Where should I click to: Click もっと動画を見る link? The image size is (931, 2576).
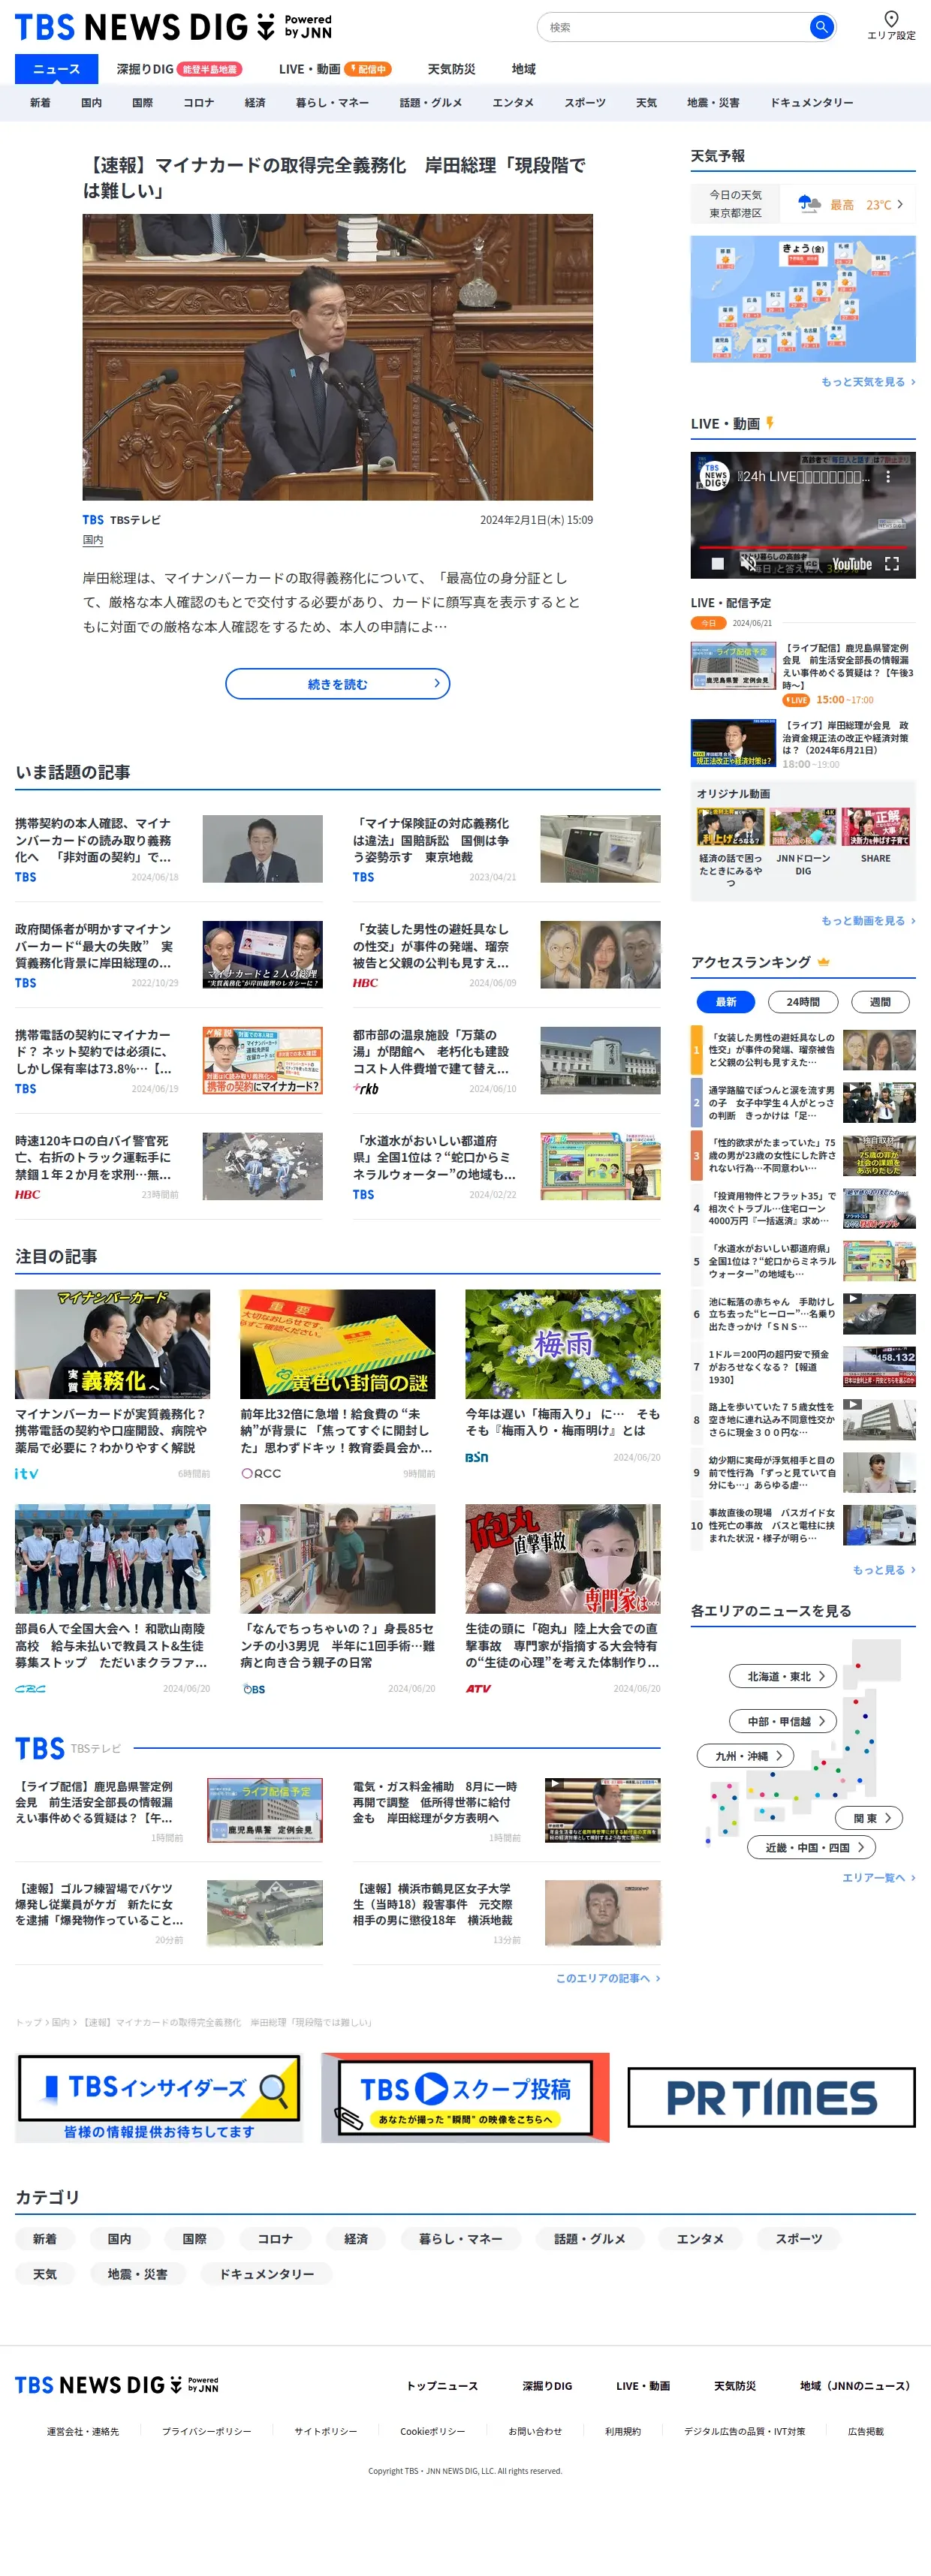[x=868, y=921]
